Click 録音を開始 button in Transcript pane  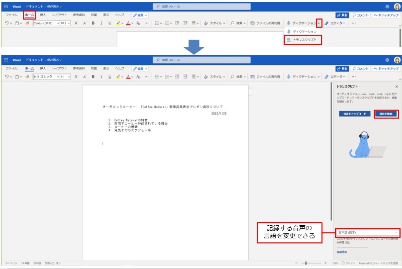pyautogui.click(x=386, y=114)
